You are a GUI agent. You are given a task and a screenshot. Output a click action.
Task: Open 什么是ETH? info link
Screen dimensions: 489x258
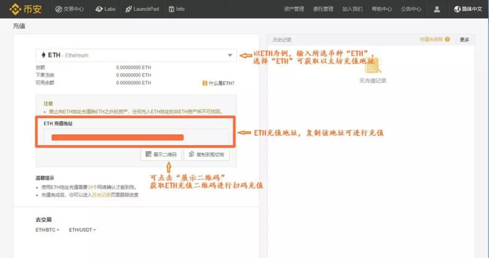(218, 83)
